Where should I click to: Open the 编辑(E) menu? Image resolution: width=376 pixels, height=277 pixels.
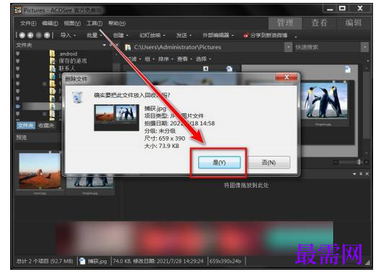click(50, 23)
